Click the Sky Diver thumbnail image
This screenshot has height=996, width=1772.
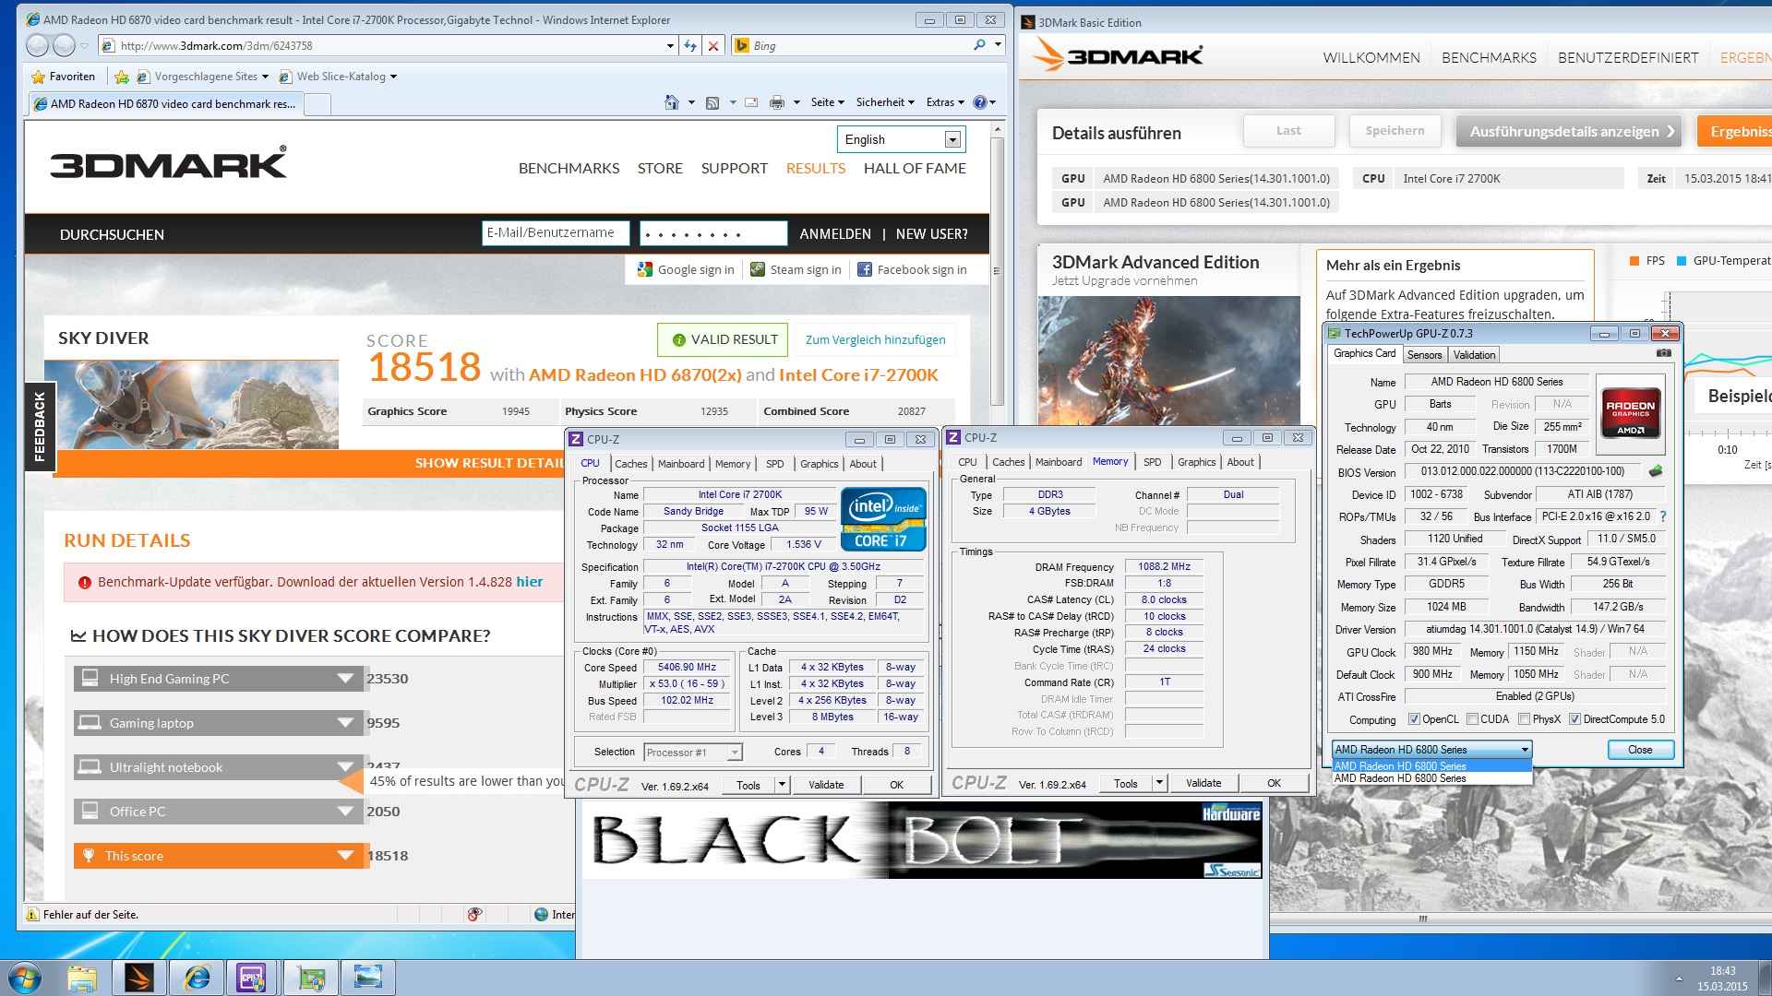click(191, 405)
